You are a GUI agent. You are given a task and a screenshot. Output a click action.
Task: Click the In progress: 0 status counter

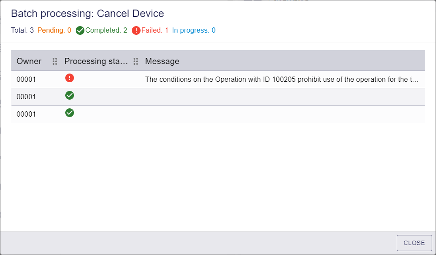194,30
